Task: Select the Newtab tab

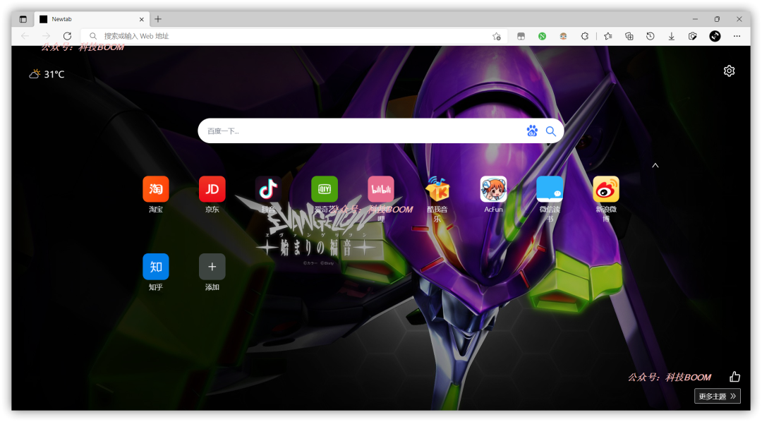Action: coord(91,19)
